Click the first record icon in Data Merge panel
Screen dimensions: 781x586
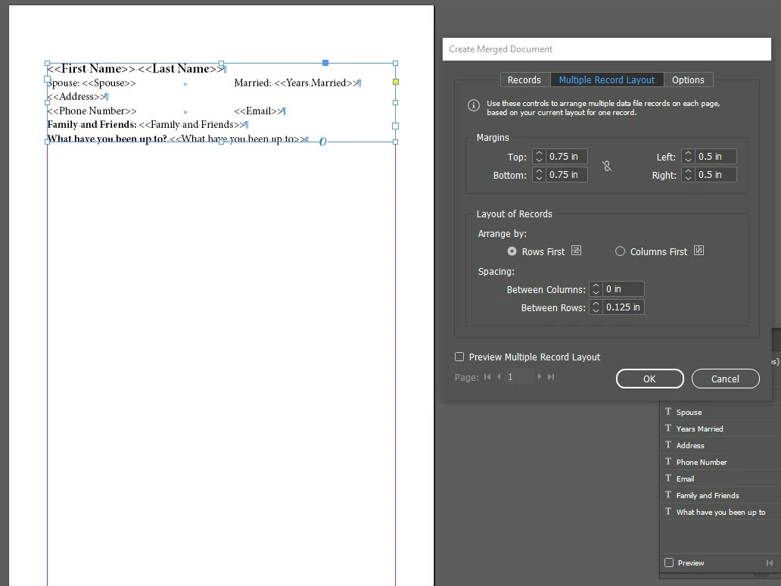[x=770, y=563]
